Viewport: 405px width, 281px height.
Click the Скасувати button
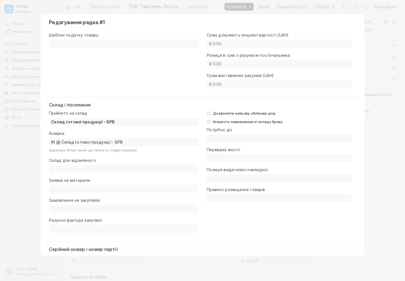(385, 7)
